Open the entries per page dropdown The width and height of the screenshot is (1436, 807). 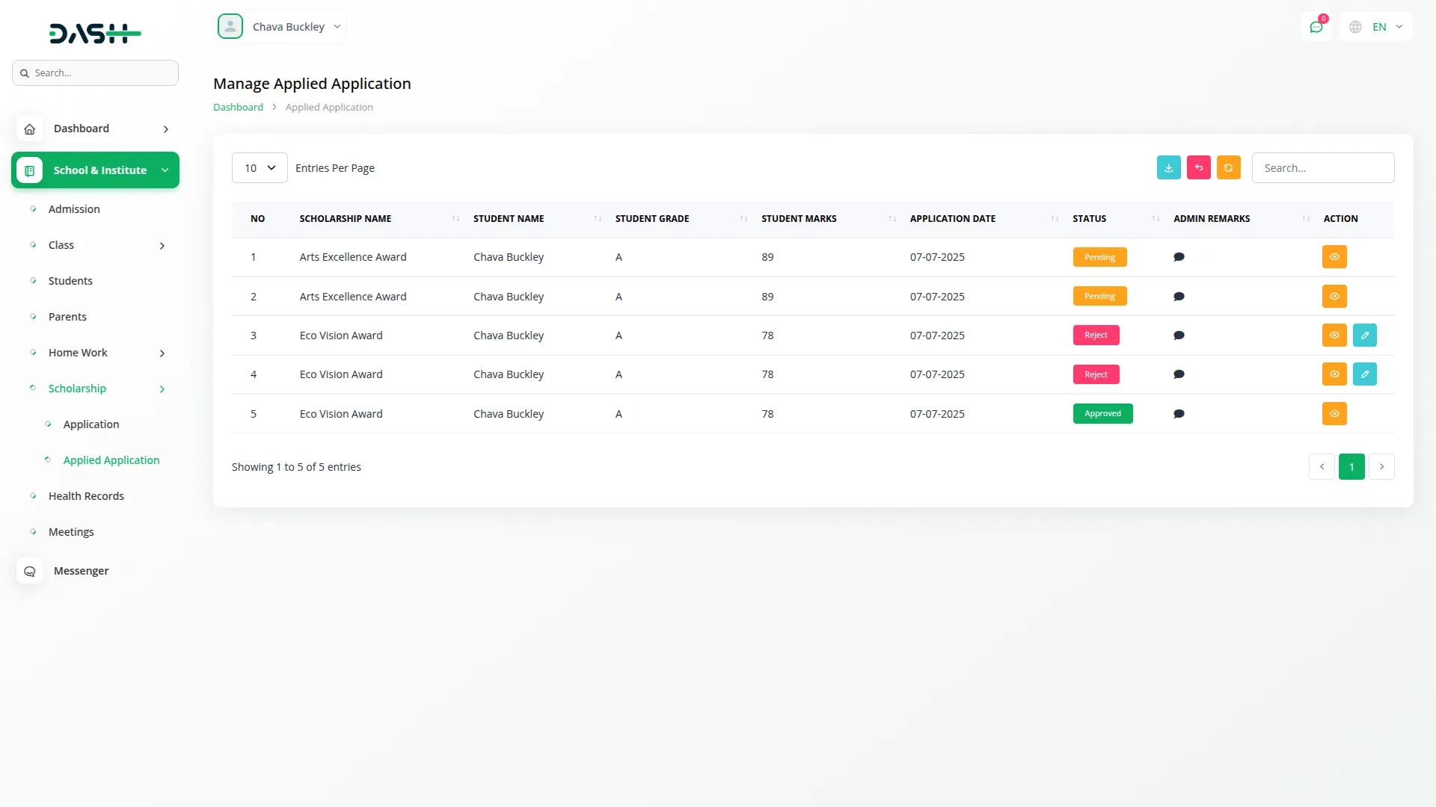point(260,168)
